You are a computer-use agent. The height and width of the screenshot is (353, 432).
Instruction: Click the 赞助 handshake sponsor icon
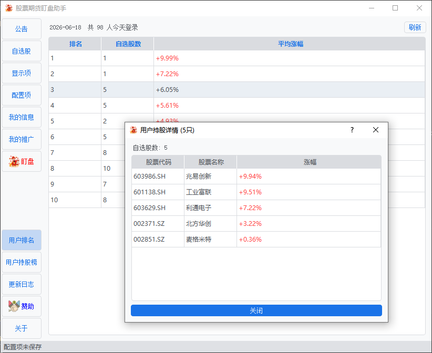click(x=14, y=306)
